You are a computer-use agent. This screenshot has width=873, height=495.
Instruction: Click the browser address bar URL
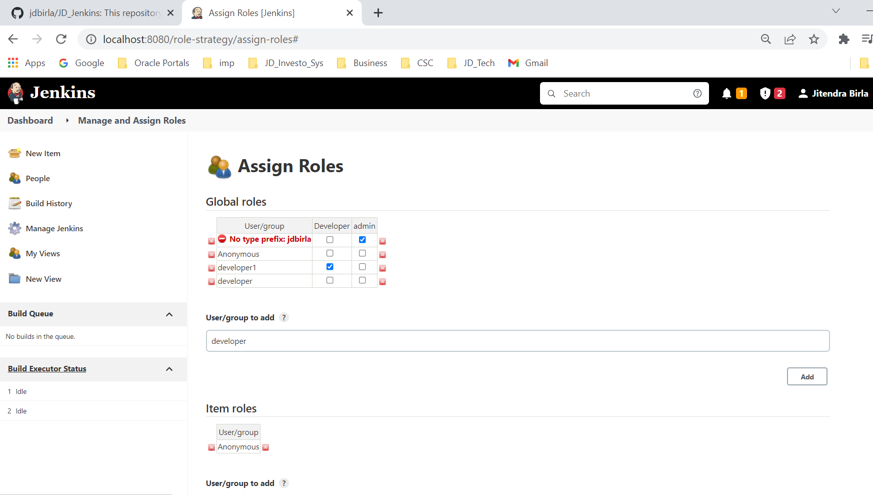point(200,39)
